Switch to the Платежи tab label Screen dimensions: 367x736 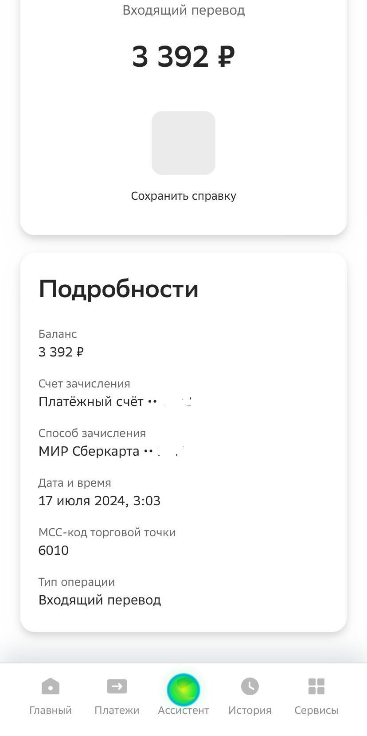tap(117, 710)
